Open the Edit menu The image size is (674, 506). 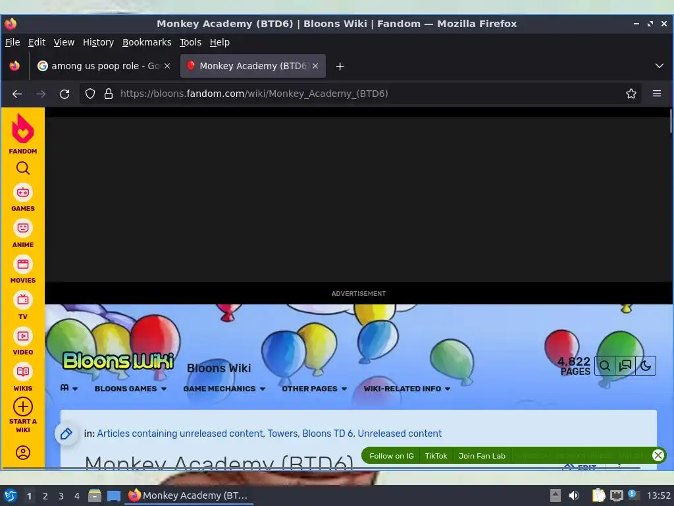[37, 42]
